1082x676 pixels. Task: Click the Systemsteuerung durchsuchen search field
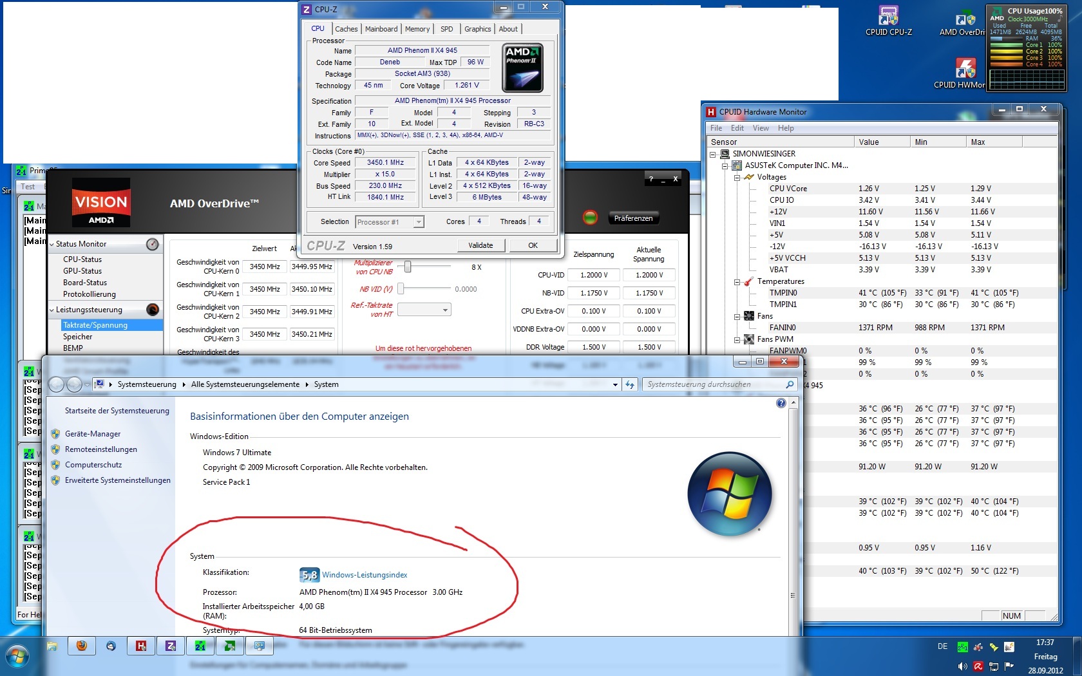(x=720, y=384)
